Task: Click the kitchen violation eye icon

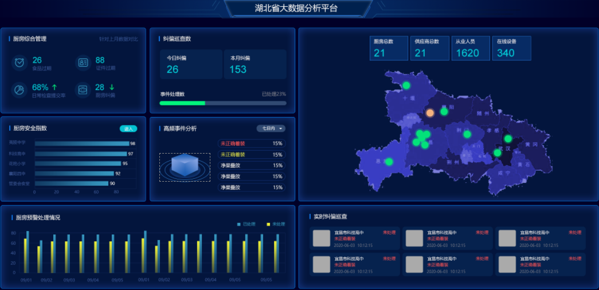Action: pyautogui.click(x=83, y=90)
